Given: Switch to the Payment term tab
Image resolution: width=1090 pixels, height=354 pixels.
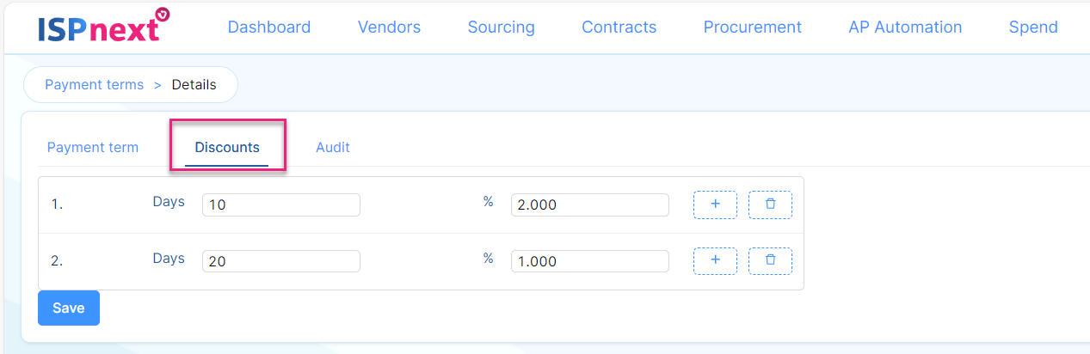Looking at the screenshot, I should click(x=93, y=147).
